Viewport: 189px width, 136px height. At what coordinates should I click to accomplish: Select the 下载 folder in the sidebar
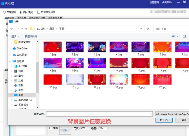tap(21, 85)
